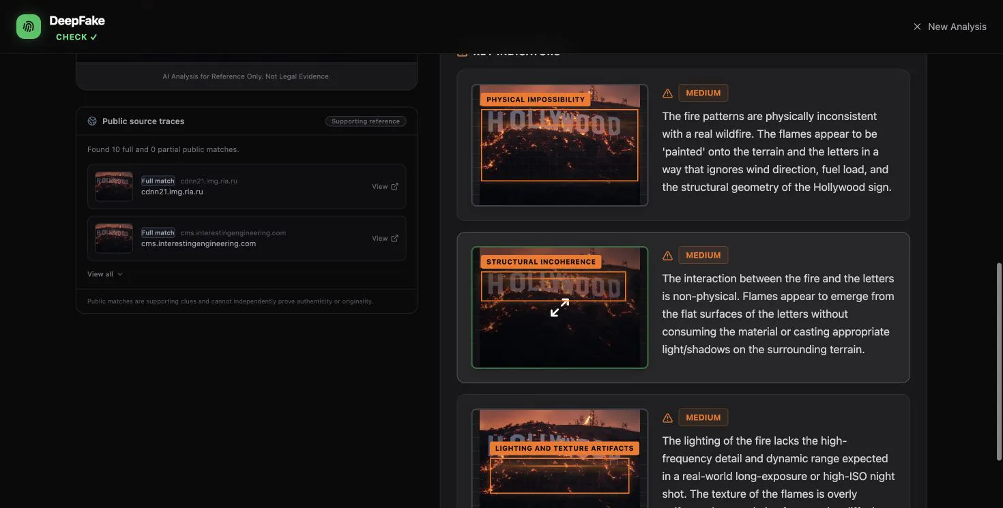Image resolution: width=1003 pixels, height=508 pixels.
Task: Click the warning icon on Physical Impossibility card
Action: pyautogui.click(x=667, y=93)
